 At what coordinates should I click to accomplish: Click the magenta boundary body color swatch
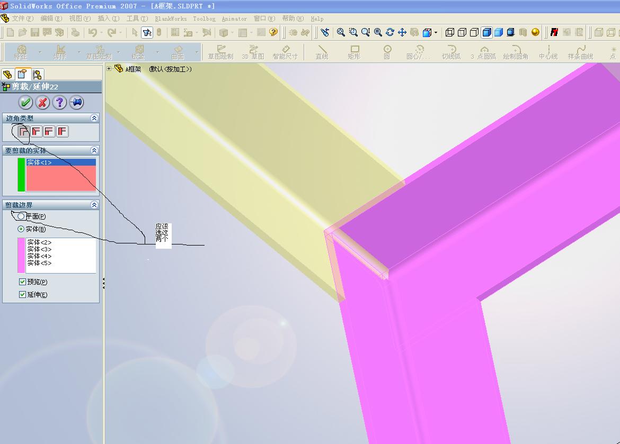(21, 255)
